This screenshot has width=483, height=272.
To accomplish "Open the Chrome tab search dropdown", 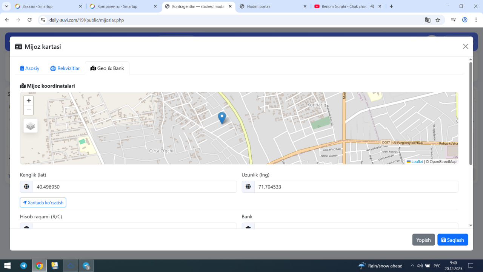I will 7,6.
